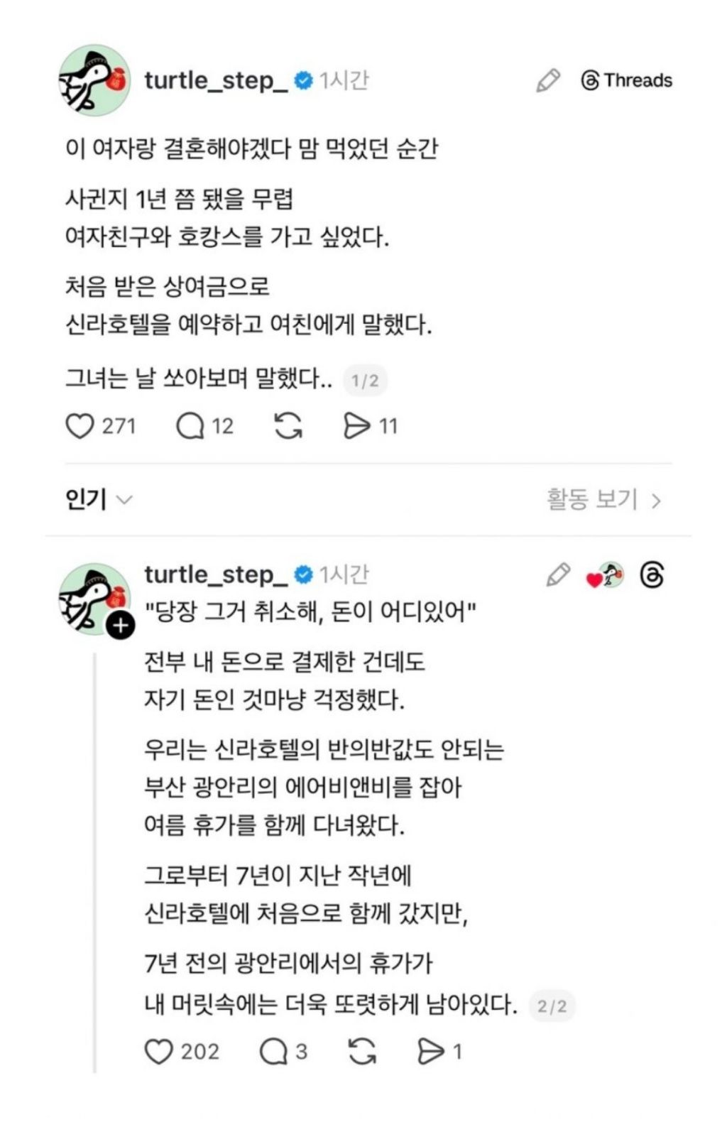727x1127 pixels.
Task: Repost the first post
Action: 288,426
